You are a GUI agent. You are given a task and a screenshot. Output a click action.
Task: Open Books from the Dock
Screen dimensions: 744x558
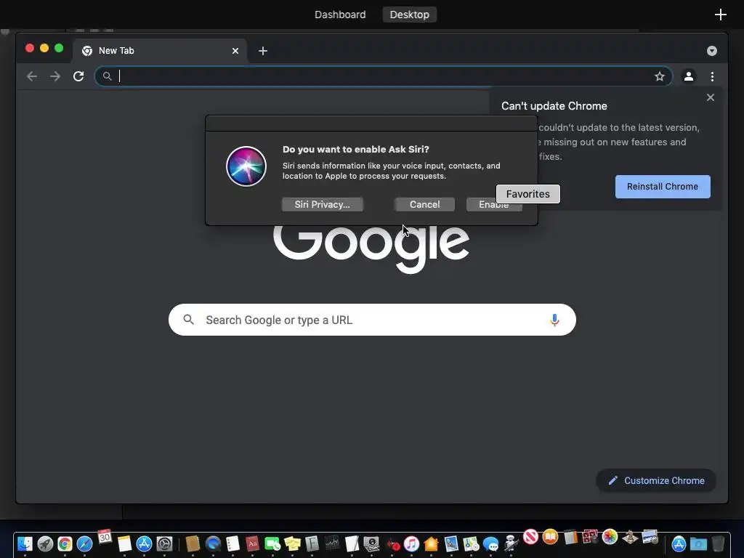pos(551,537)
